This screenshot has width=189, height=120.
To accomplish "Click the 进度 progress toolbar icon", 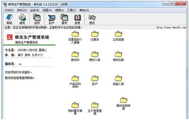I will point(77,19).
